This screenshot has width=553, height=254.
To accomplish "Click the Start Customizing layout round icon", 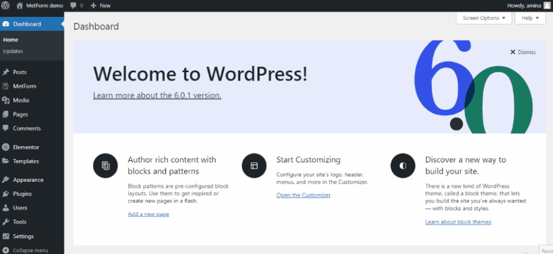I will coord(255,166).
